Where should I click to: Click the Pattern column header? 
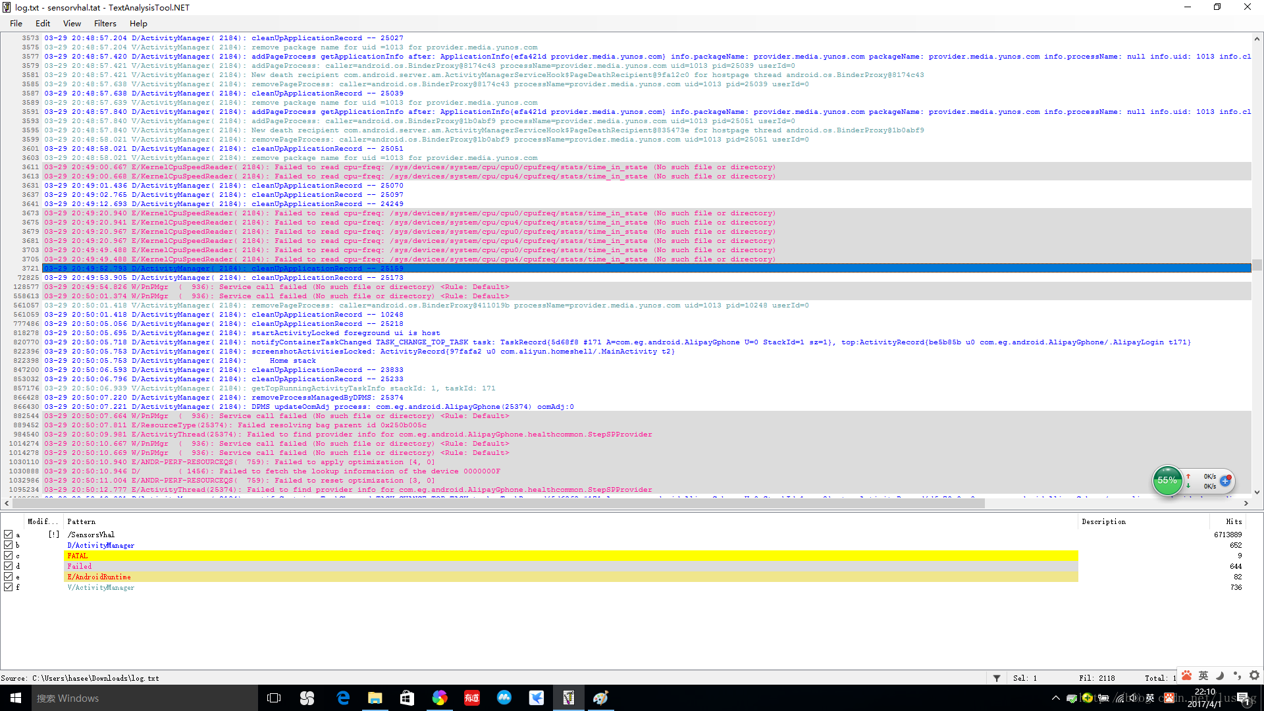(571, 521)
